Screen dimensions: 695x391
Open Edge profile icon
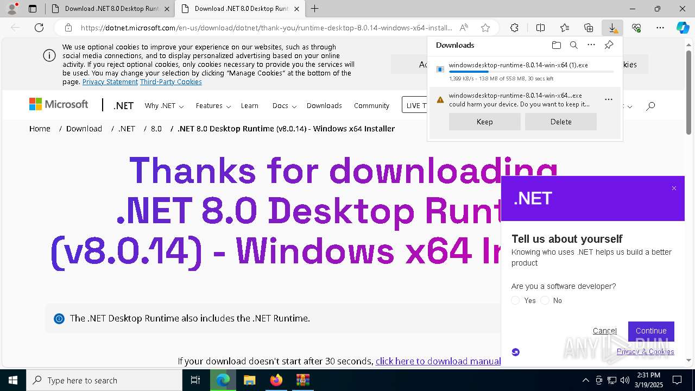point(11,9)
